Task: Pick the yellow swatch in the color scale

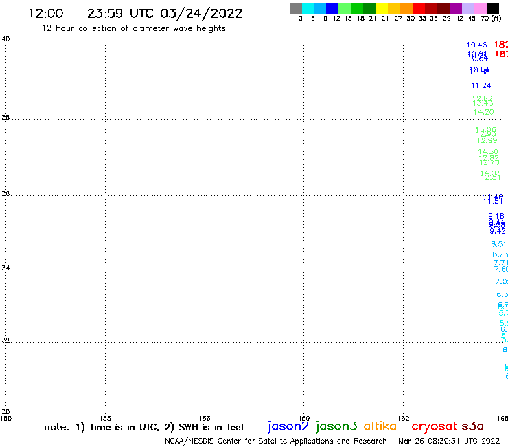Action: (382, 8)
